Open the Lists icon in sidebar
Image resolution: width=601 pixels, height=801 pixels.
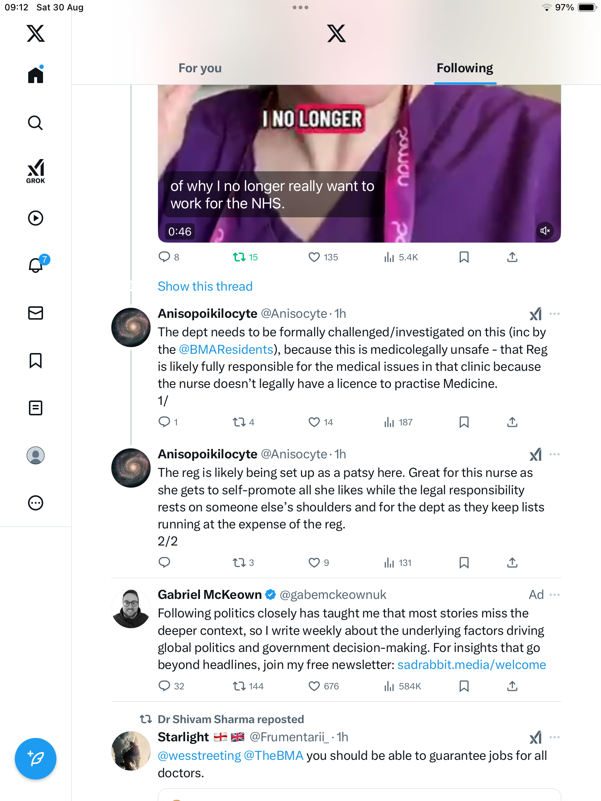[x=36, y=408]
